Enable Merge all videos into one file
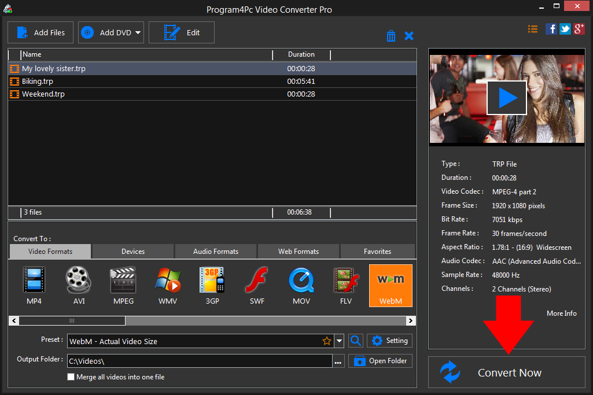Image resolution: width=593 pixels, height=395 pixels. pos(71,376)
